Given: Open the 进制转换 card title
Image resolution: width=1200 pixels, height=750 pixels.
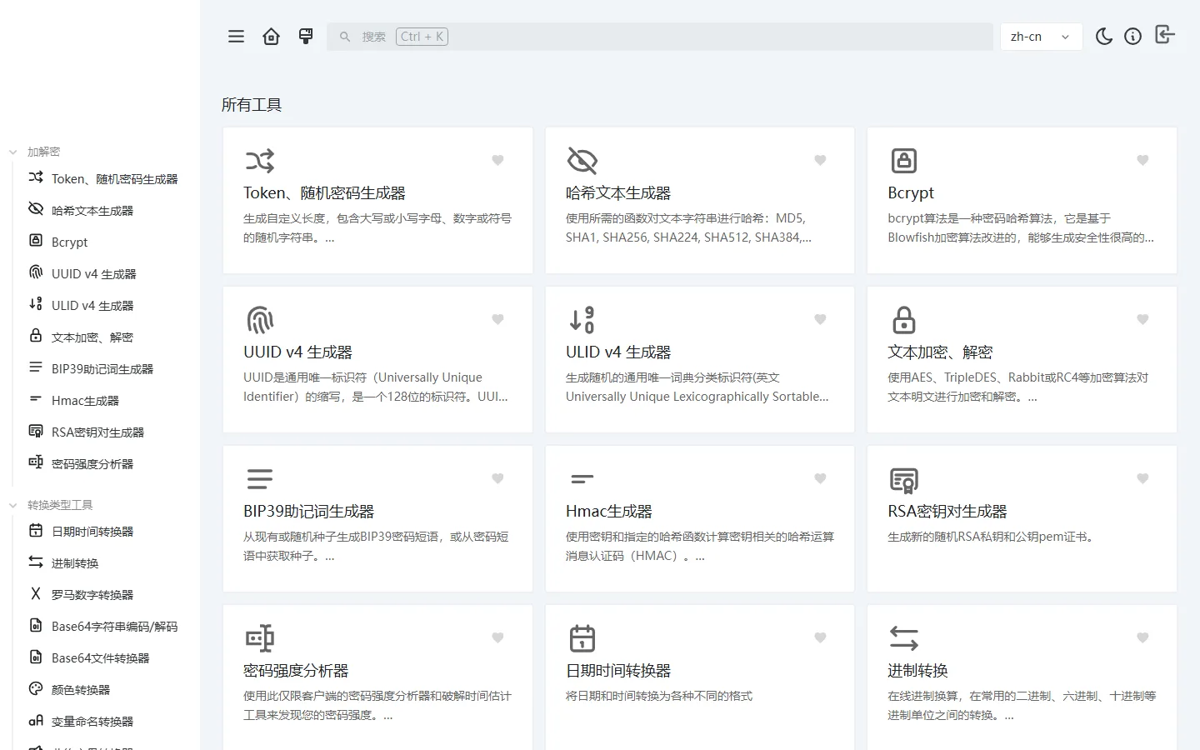Looking at the screenshot, I should click(918, 670).
